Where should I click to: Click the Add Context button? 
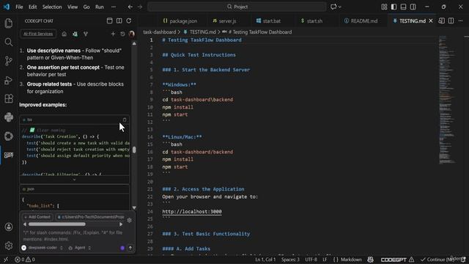pos(37,217)
